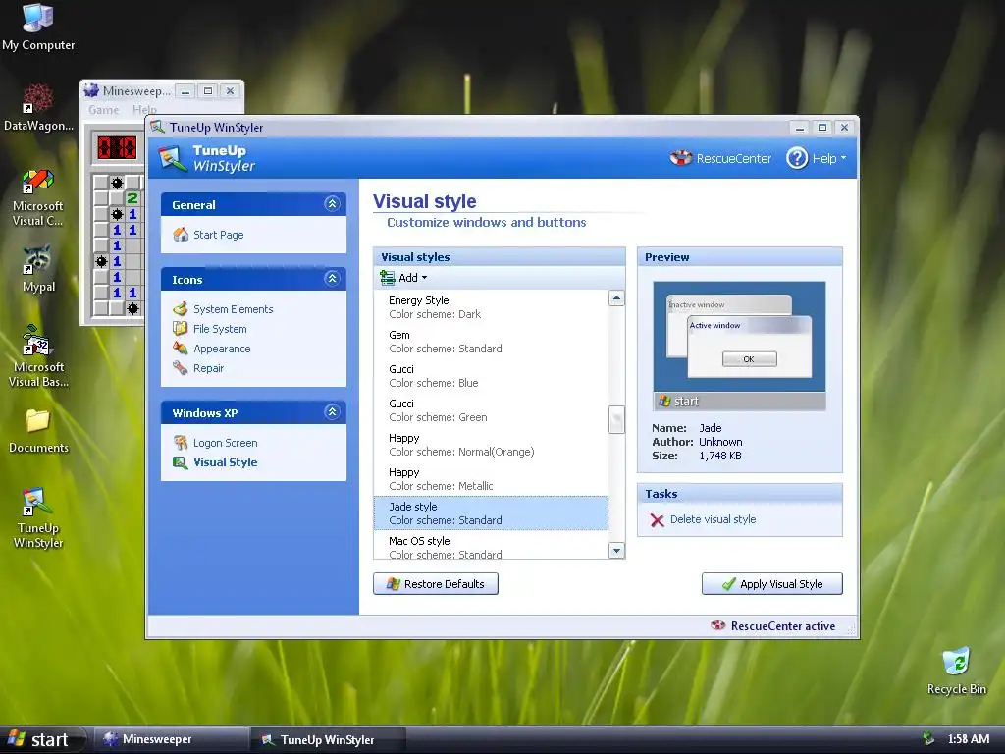The image size is (1005, 754).
Task: Click the Minesweeper mine counter display
Action: pyautogui.click(x=117, y=147)
